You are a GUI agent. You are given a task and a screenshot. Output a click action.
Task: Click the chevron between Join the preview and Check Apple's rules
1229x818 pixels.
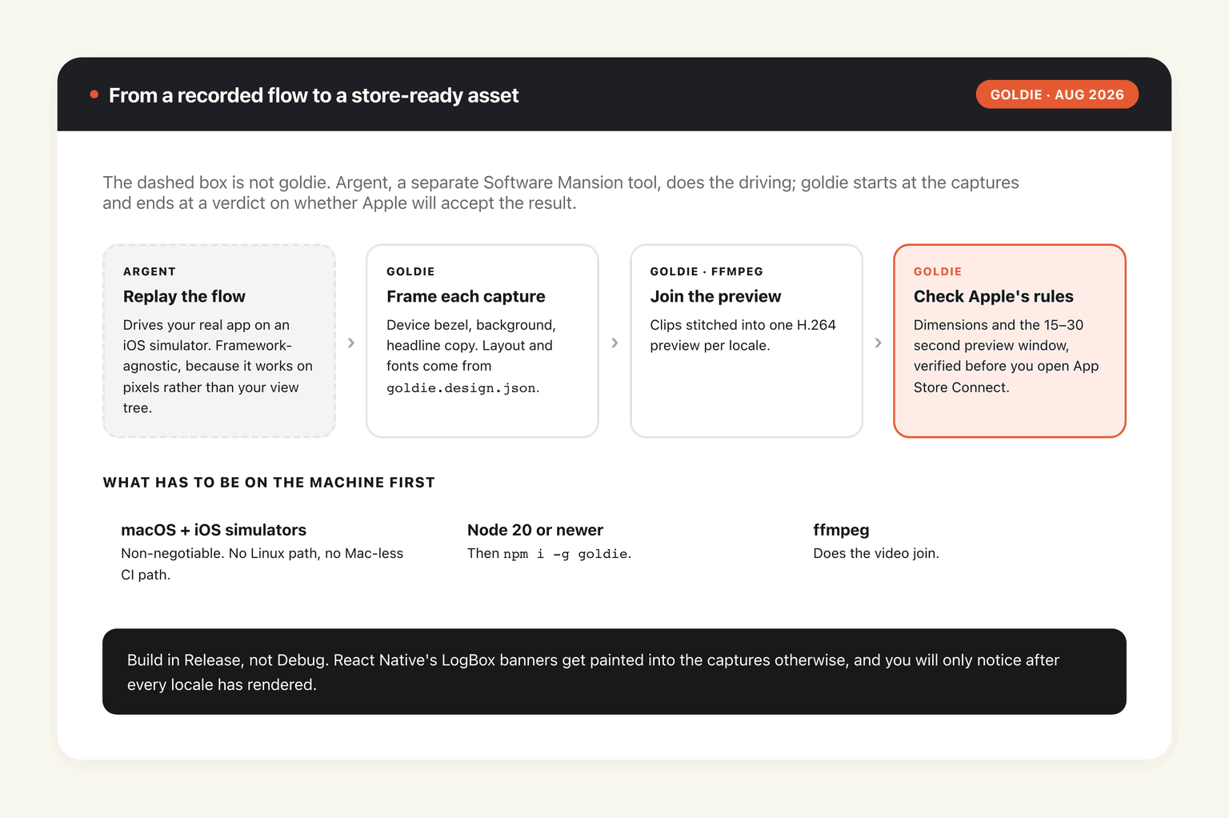coord(878,343)
